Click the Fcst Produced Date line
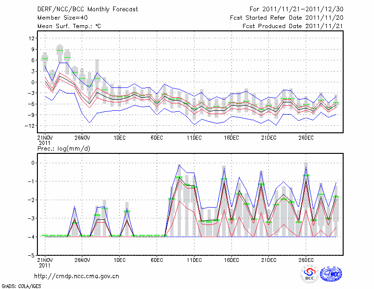The image size is (374, 289). (292, 26)
